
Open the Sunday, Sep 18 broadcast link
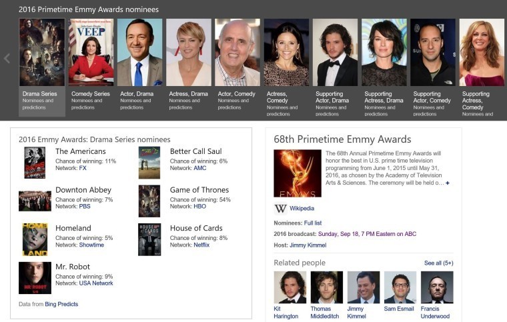pyautogui.click(x=367, y=234)
